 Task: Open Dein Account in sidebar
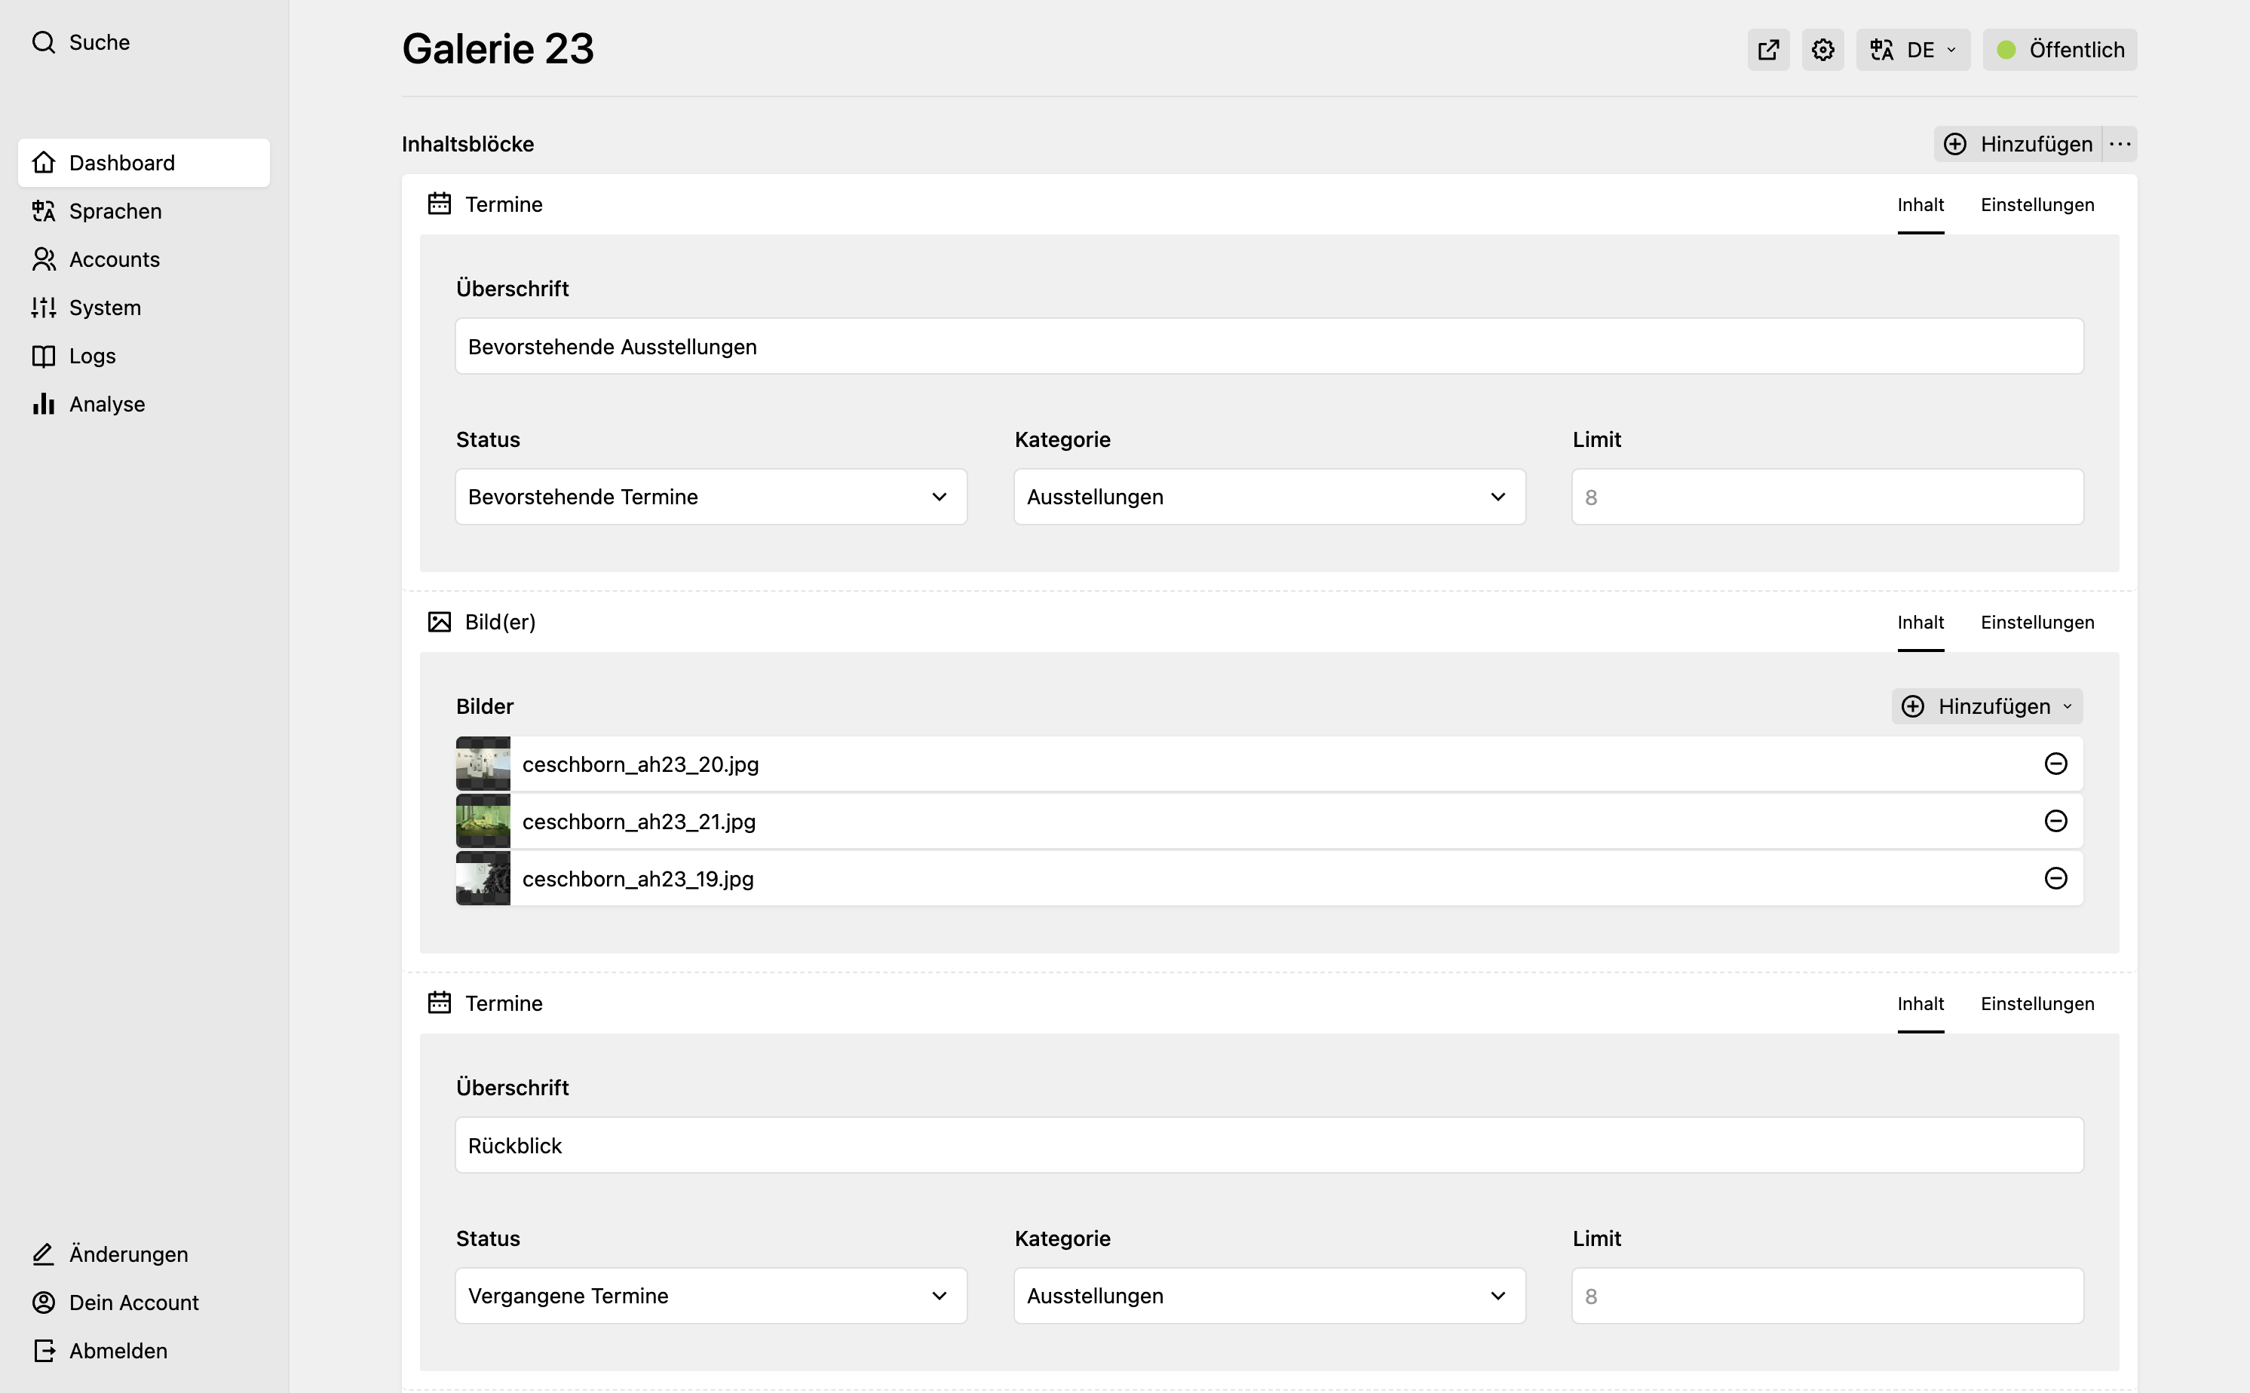pos(144,1302)
